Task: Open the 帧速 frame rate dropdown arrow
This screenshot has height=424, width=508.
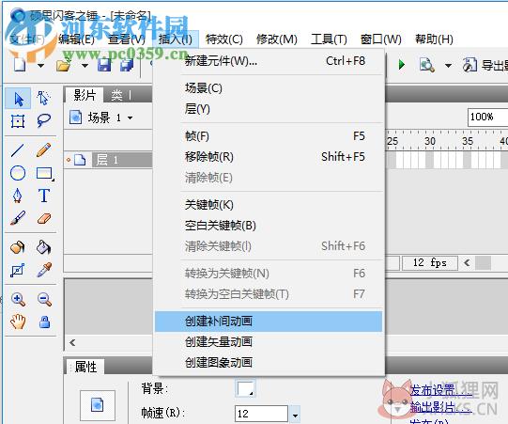Action: pos(295,415)
